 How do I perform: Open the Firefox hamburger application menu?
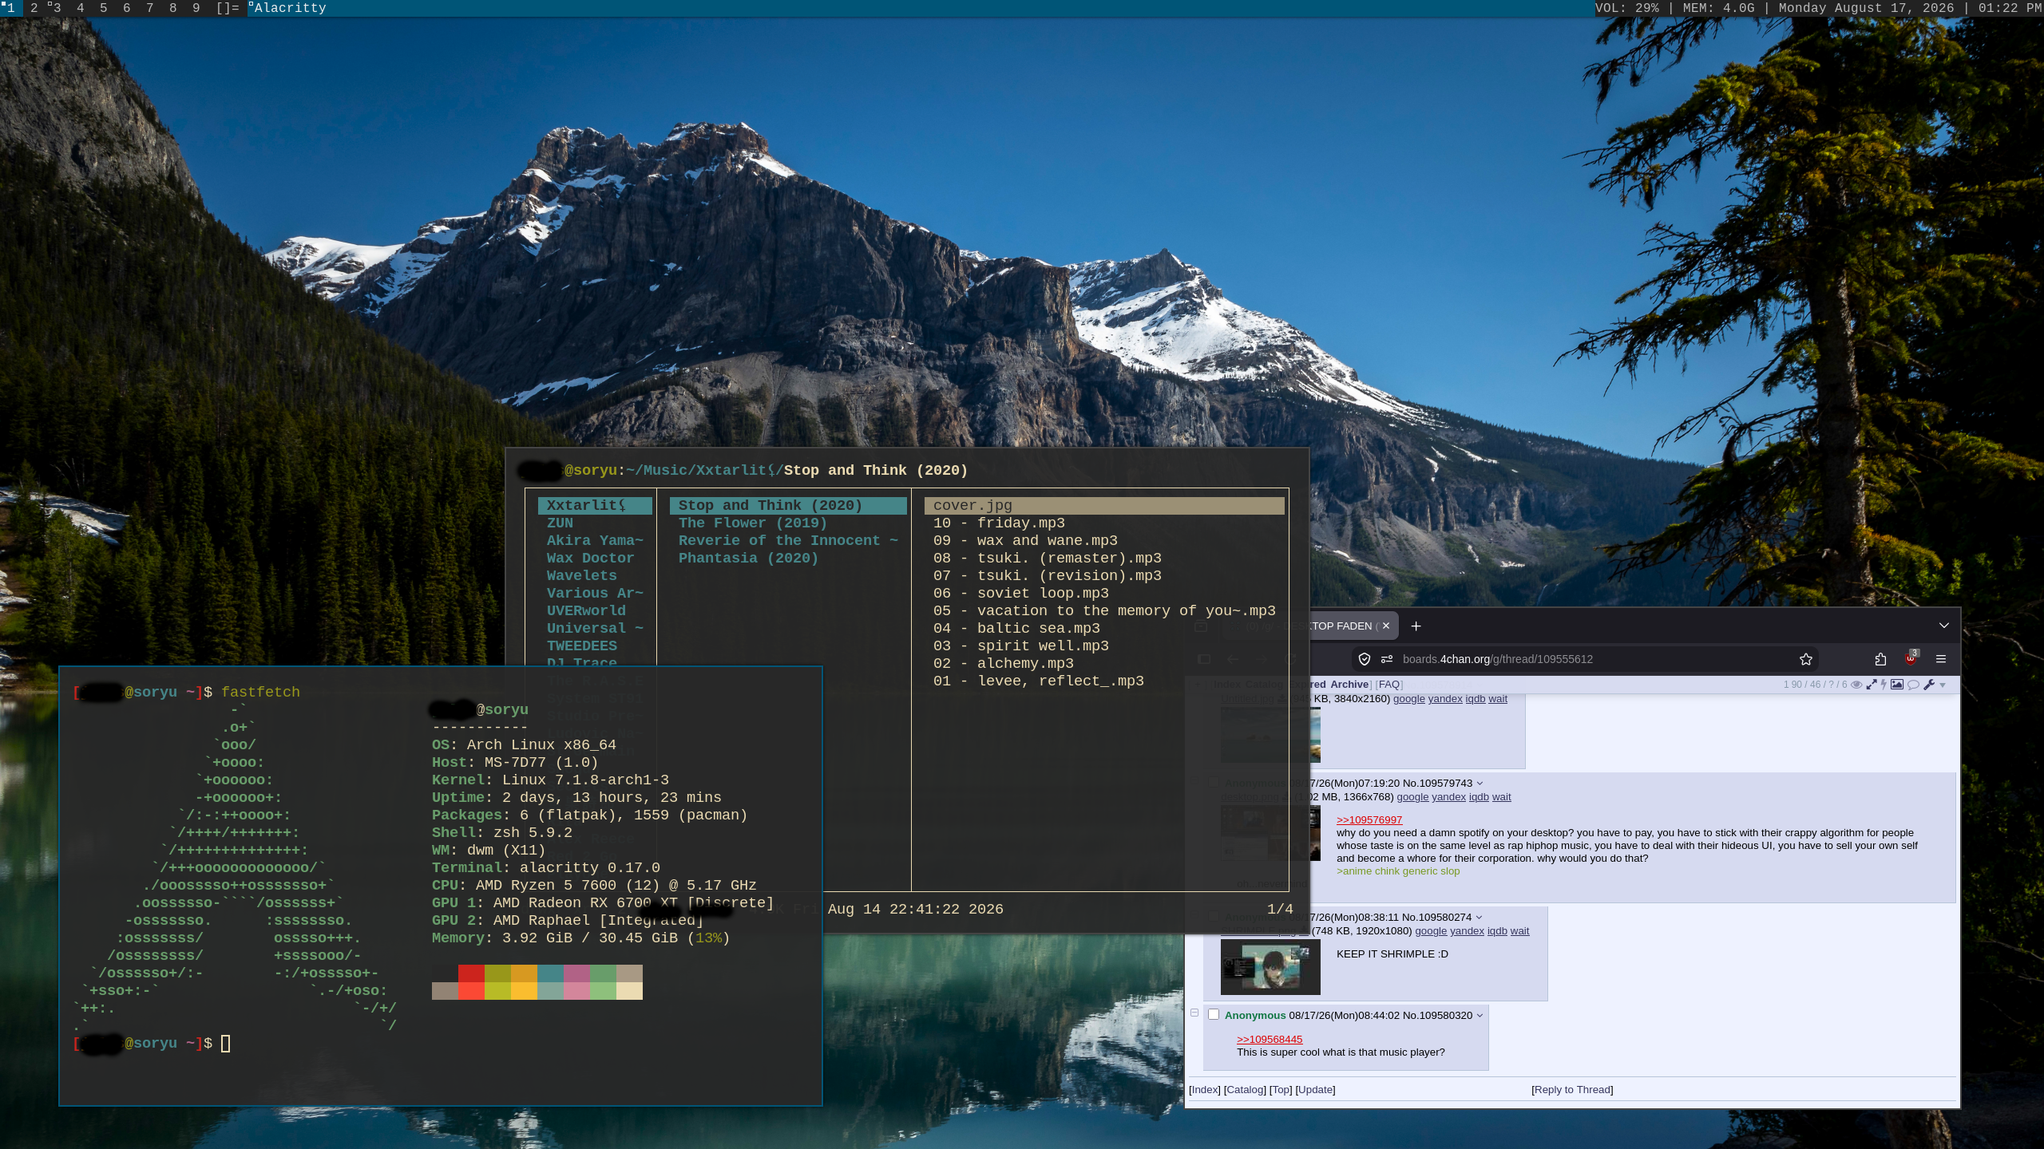[1941, 659]
